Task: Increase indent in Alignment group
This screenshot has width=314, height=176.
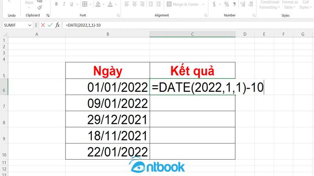Action: pos(159,4)
